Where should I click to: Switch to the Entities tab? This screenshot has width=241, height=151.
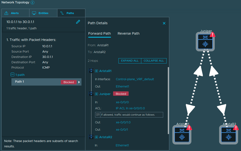pyautogui.click(x=43, y=13)
